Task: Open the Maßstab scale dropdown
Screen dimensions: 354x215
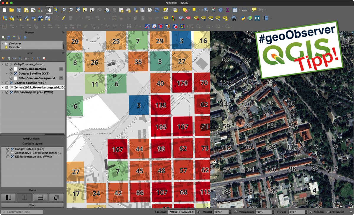Action: 230,212
